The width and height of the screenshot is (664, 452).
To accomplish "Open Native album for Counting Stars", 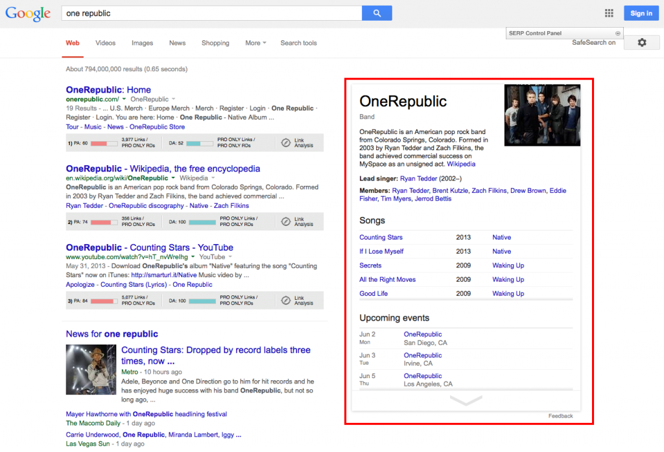I will (x=501, y=237).
